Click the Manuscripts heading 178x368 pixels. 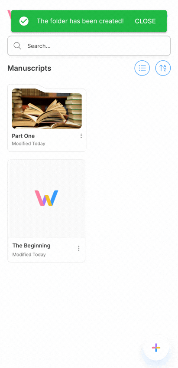point(29,68)
